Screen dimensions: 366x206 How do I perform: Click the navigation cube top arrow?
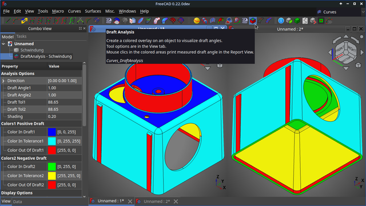[x=346, y=36]
